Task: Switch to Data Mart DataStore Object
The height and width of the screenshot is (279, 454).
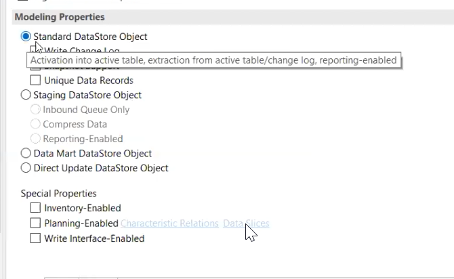Action: point(26,153)
